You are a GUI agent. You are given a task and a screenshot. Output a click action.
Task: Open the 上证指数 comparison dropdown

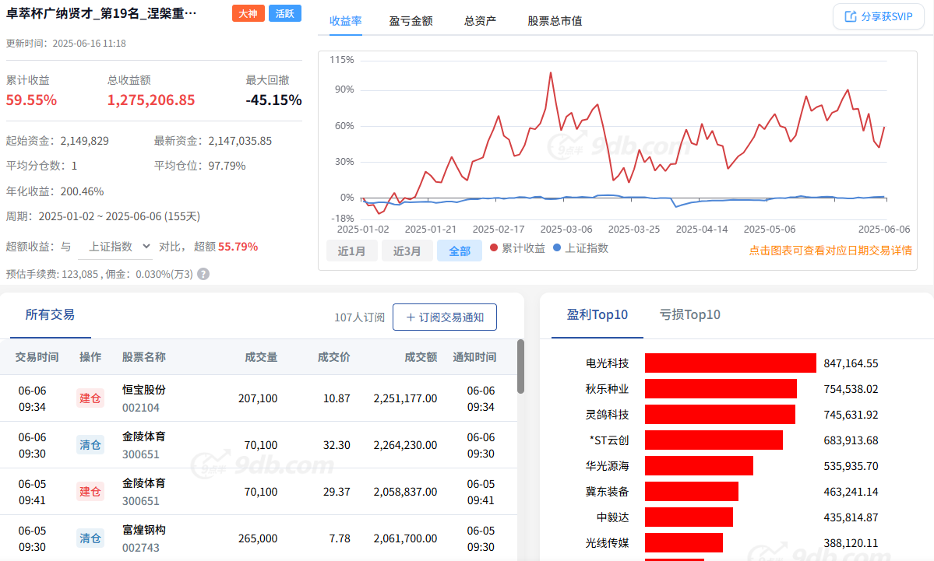pyautogui.click(x=115, y=247)
